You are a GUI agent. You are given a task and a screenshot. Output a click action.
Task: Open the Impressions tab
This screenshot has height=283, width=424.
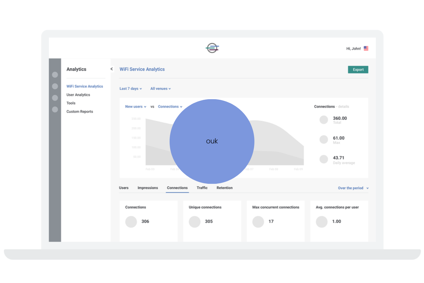[x=148, y=188]
